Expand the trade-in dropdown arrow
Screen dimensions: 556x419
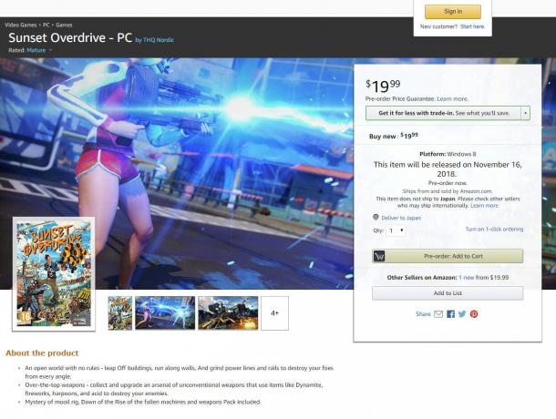click(525, 113)
